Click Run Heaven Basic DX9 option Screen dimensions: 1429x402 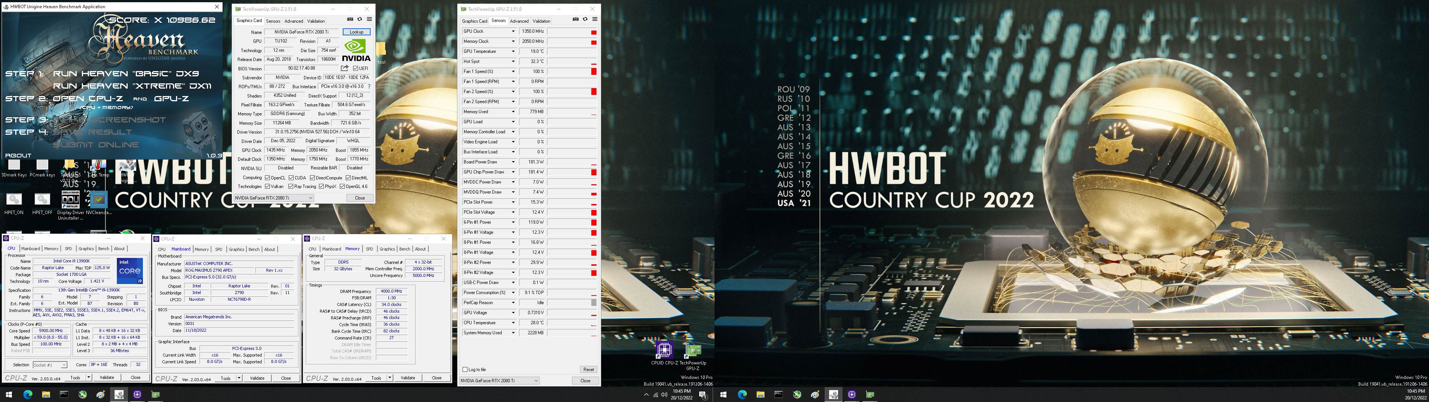[126, 73]
